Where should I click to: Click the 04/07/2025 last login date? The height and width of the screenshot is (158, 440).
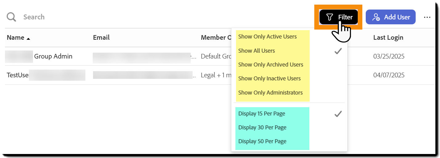coord(389,75)
